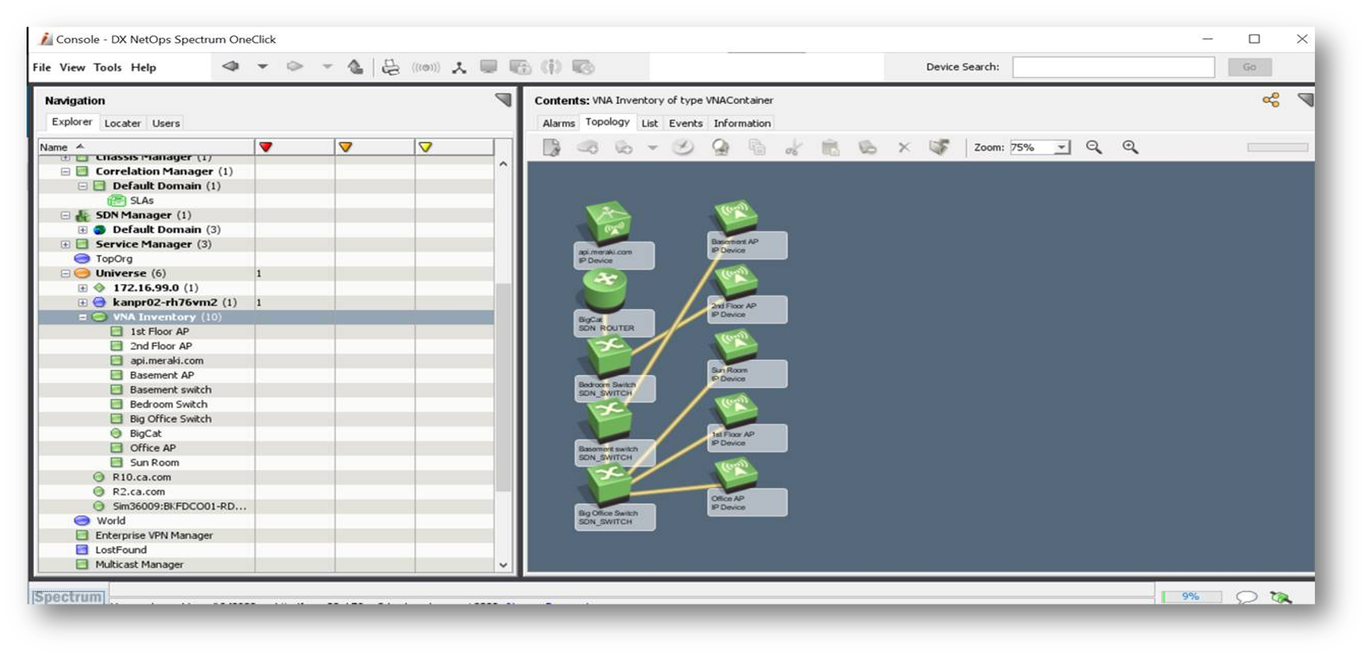
Task: Expand the Service Manager tree node
Action: (65, 244)
